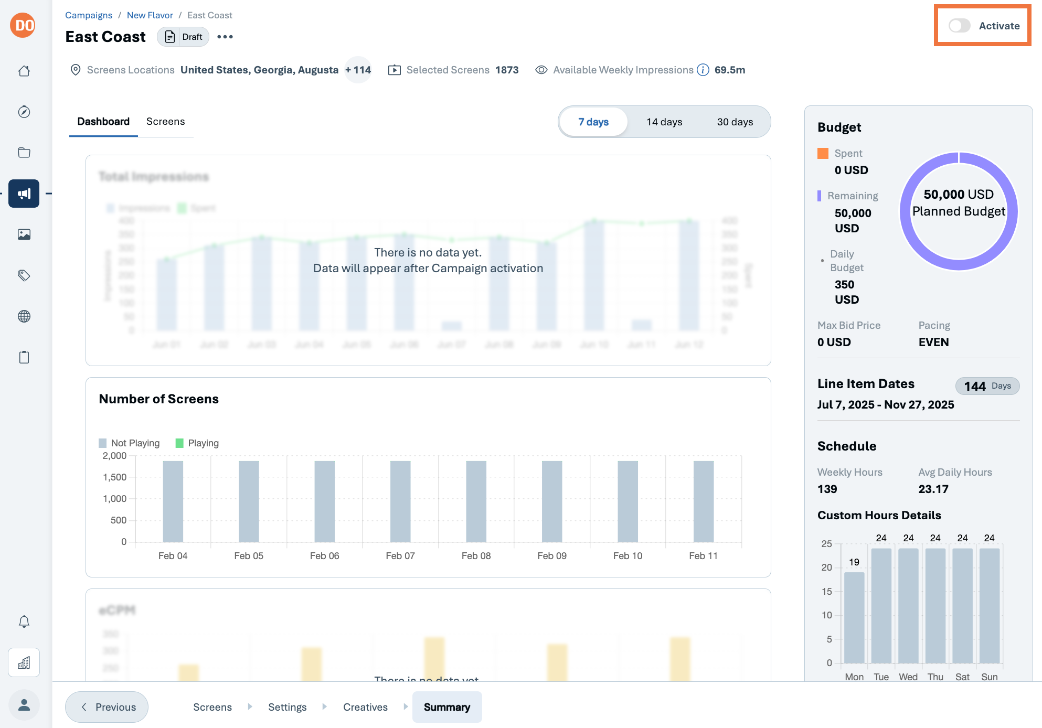
Task: Open the home icon in sidebar
Action: coord(24,71)
